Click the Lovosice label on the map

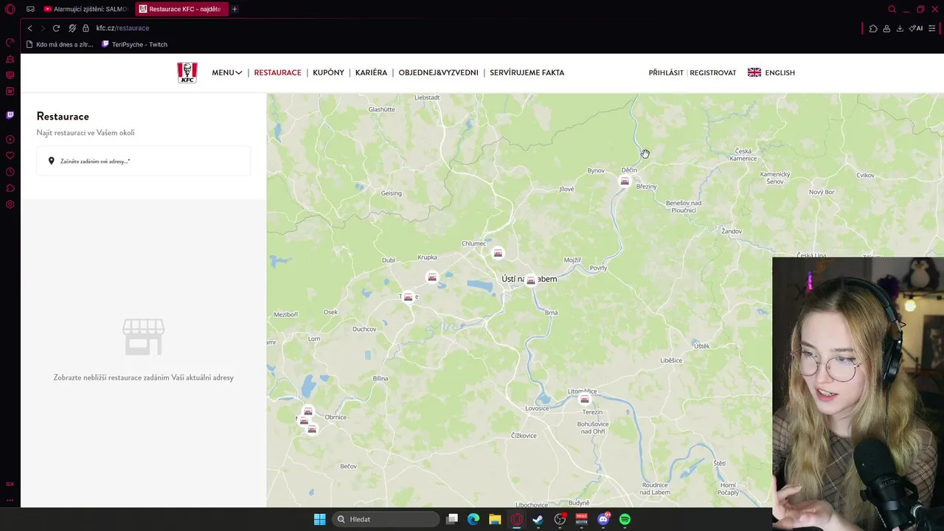(537, 408)
